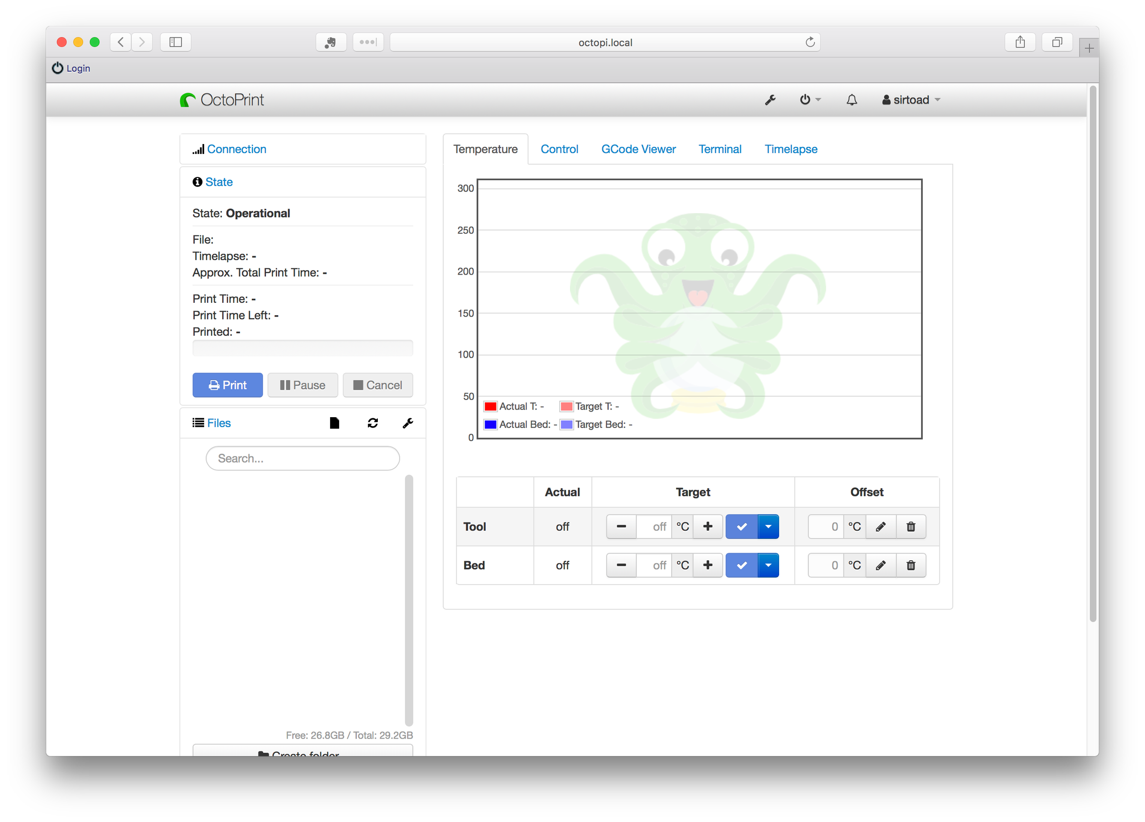Clear Tool offset with trash icon
This screenshot has height=822, width=1145.
pyautogui.click(x=911, y=526)
